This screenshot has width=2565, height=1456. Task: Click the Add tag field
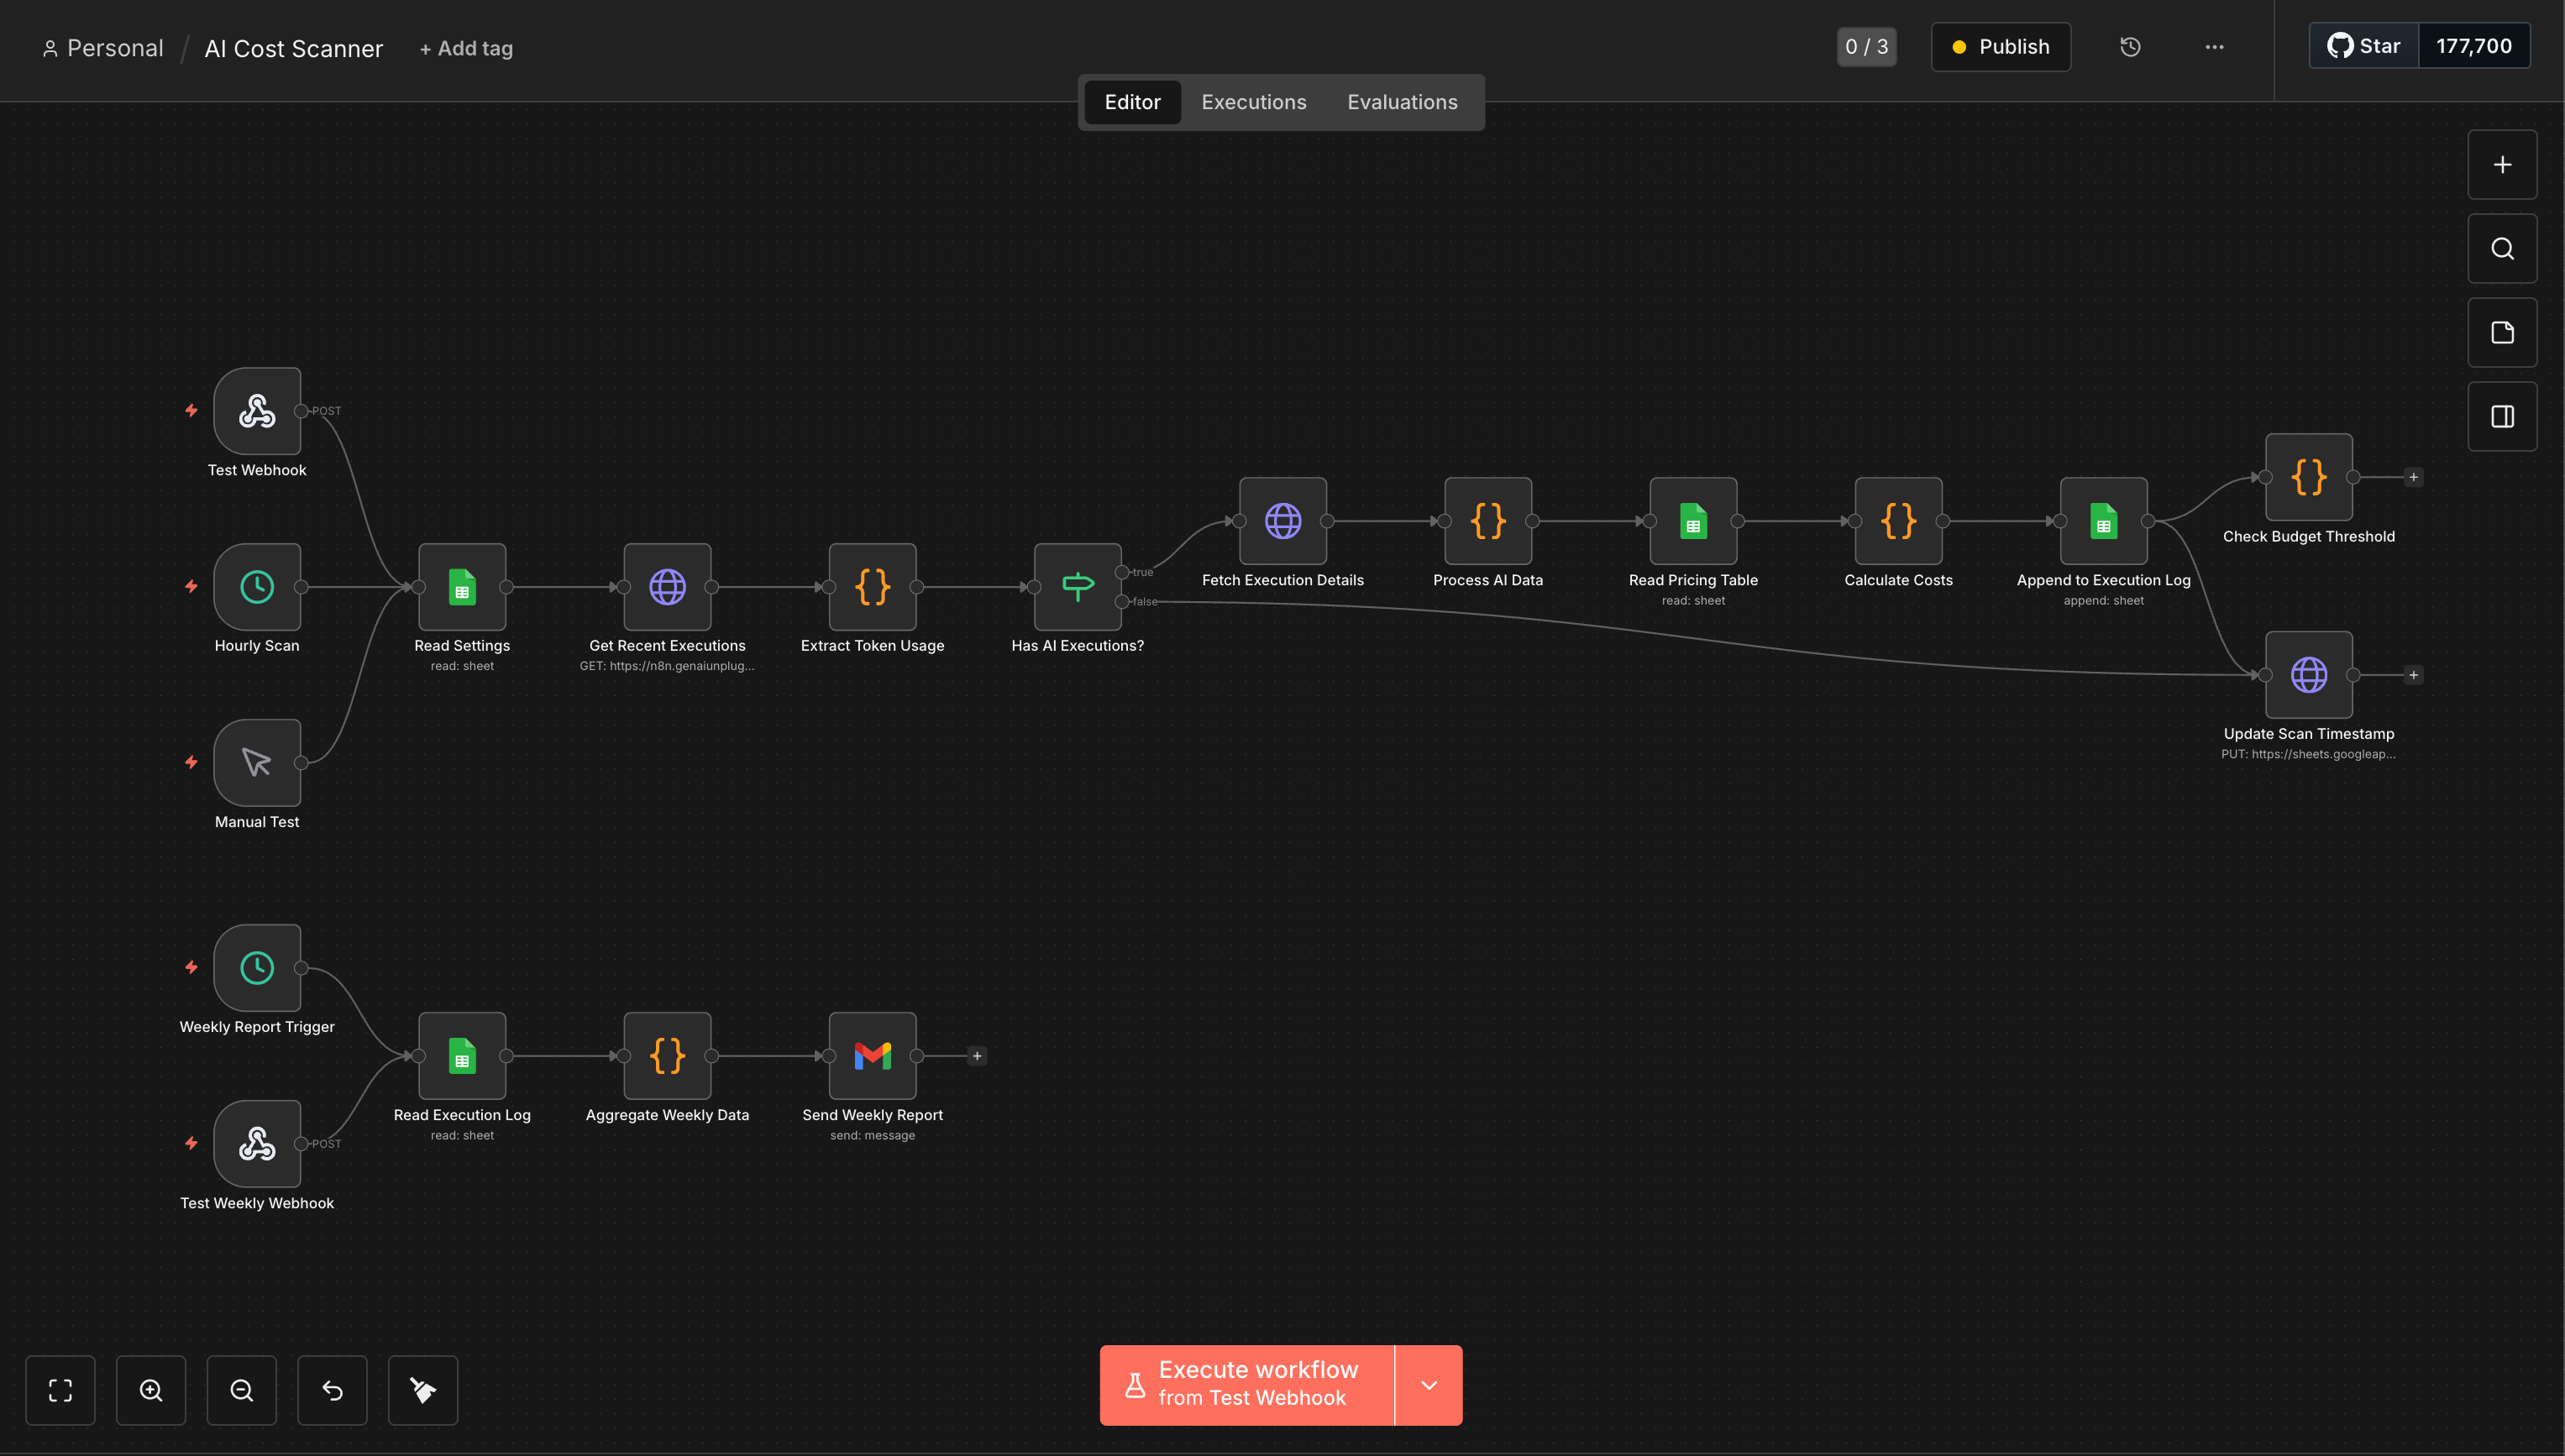pyautogui.click(x=466, y=48)
